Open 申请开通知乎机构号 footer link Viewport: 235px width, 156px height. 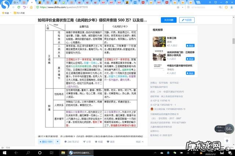pyautogui.click(x=174, y=92)
